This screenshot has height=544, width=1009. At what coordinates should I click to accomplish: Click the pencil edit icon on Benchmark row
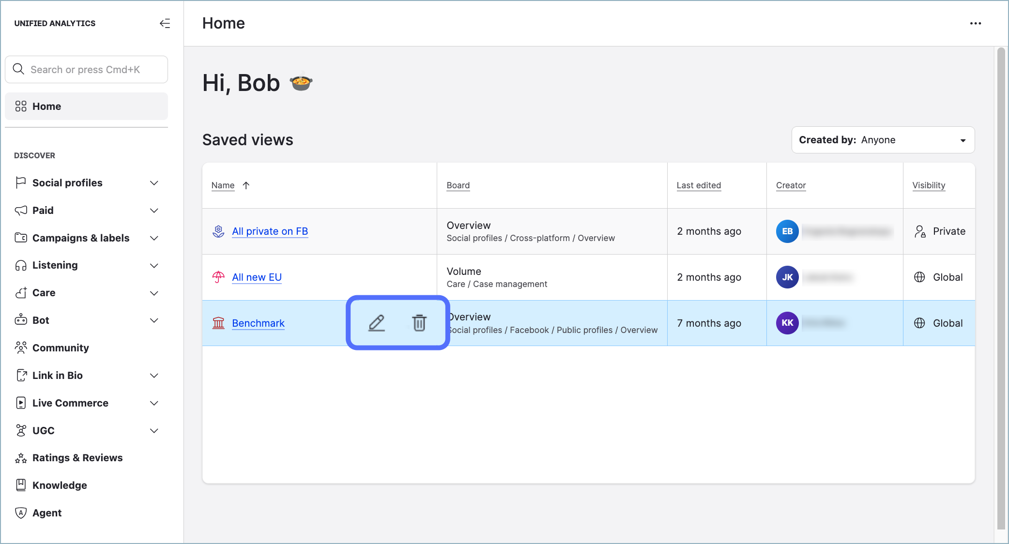(x=377, y=323)
